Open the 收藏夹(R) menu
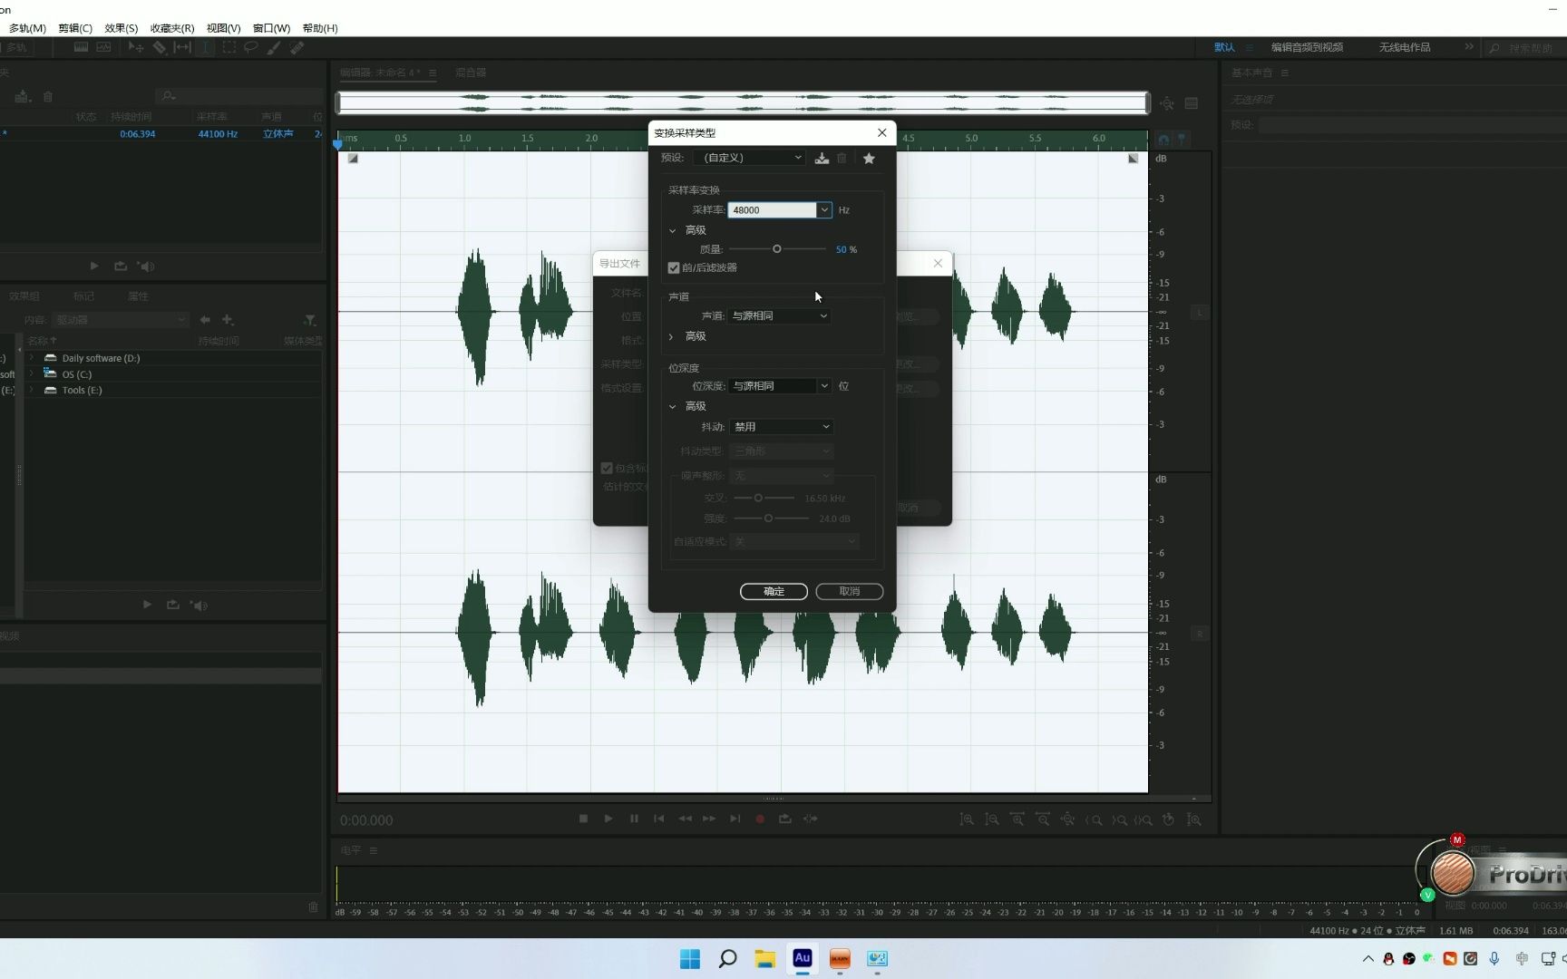 pyautogui.click(x=172, y=28)
